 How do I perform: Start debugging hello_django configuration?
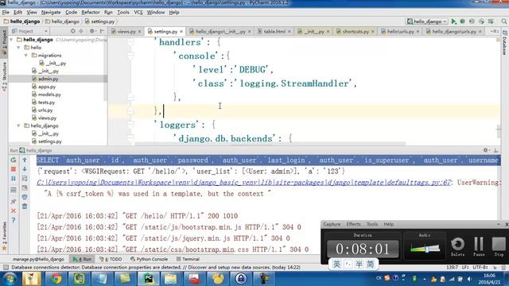click(463, 21)
